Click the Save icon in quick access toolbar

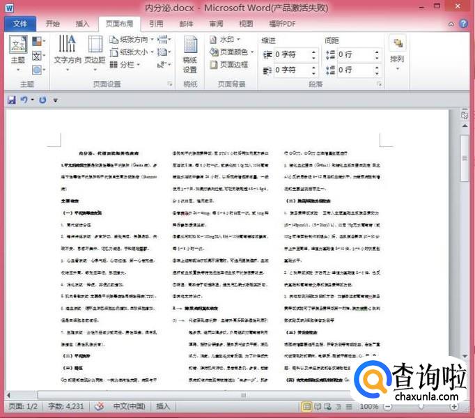(11, 100)
